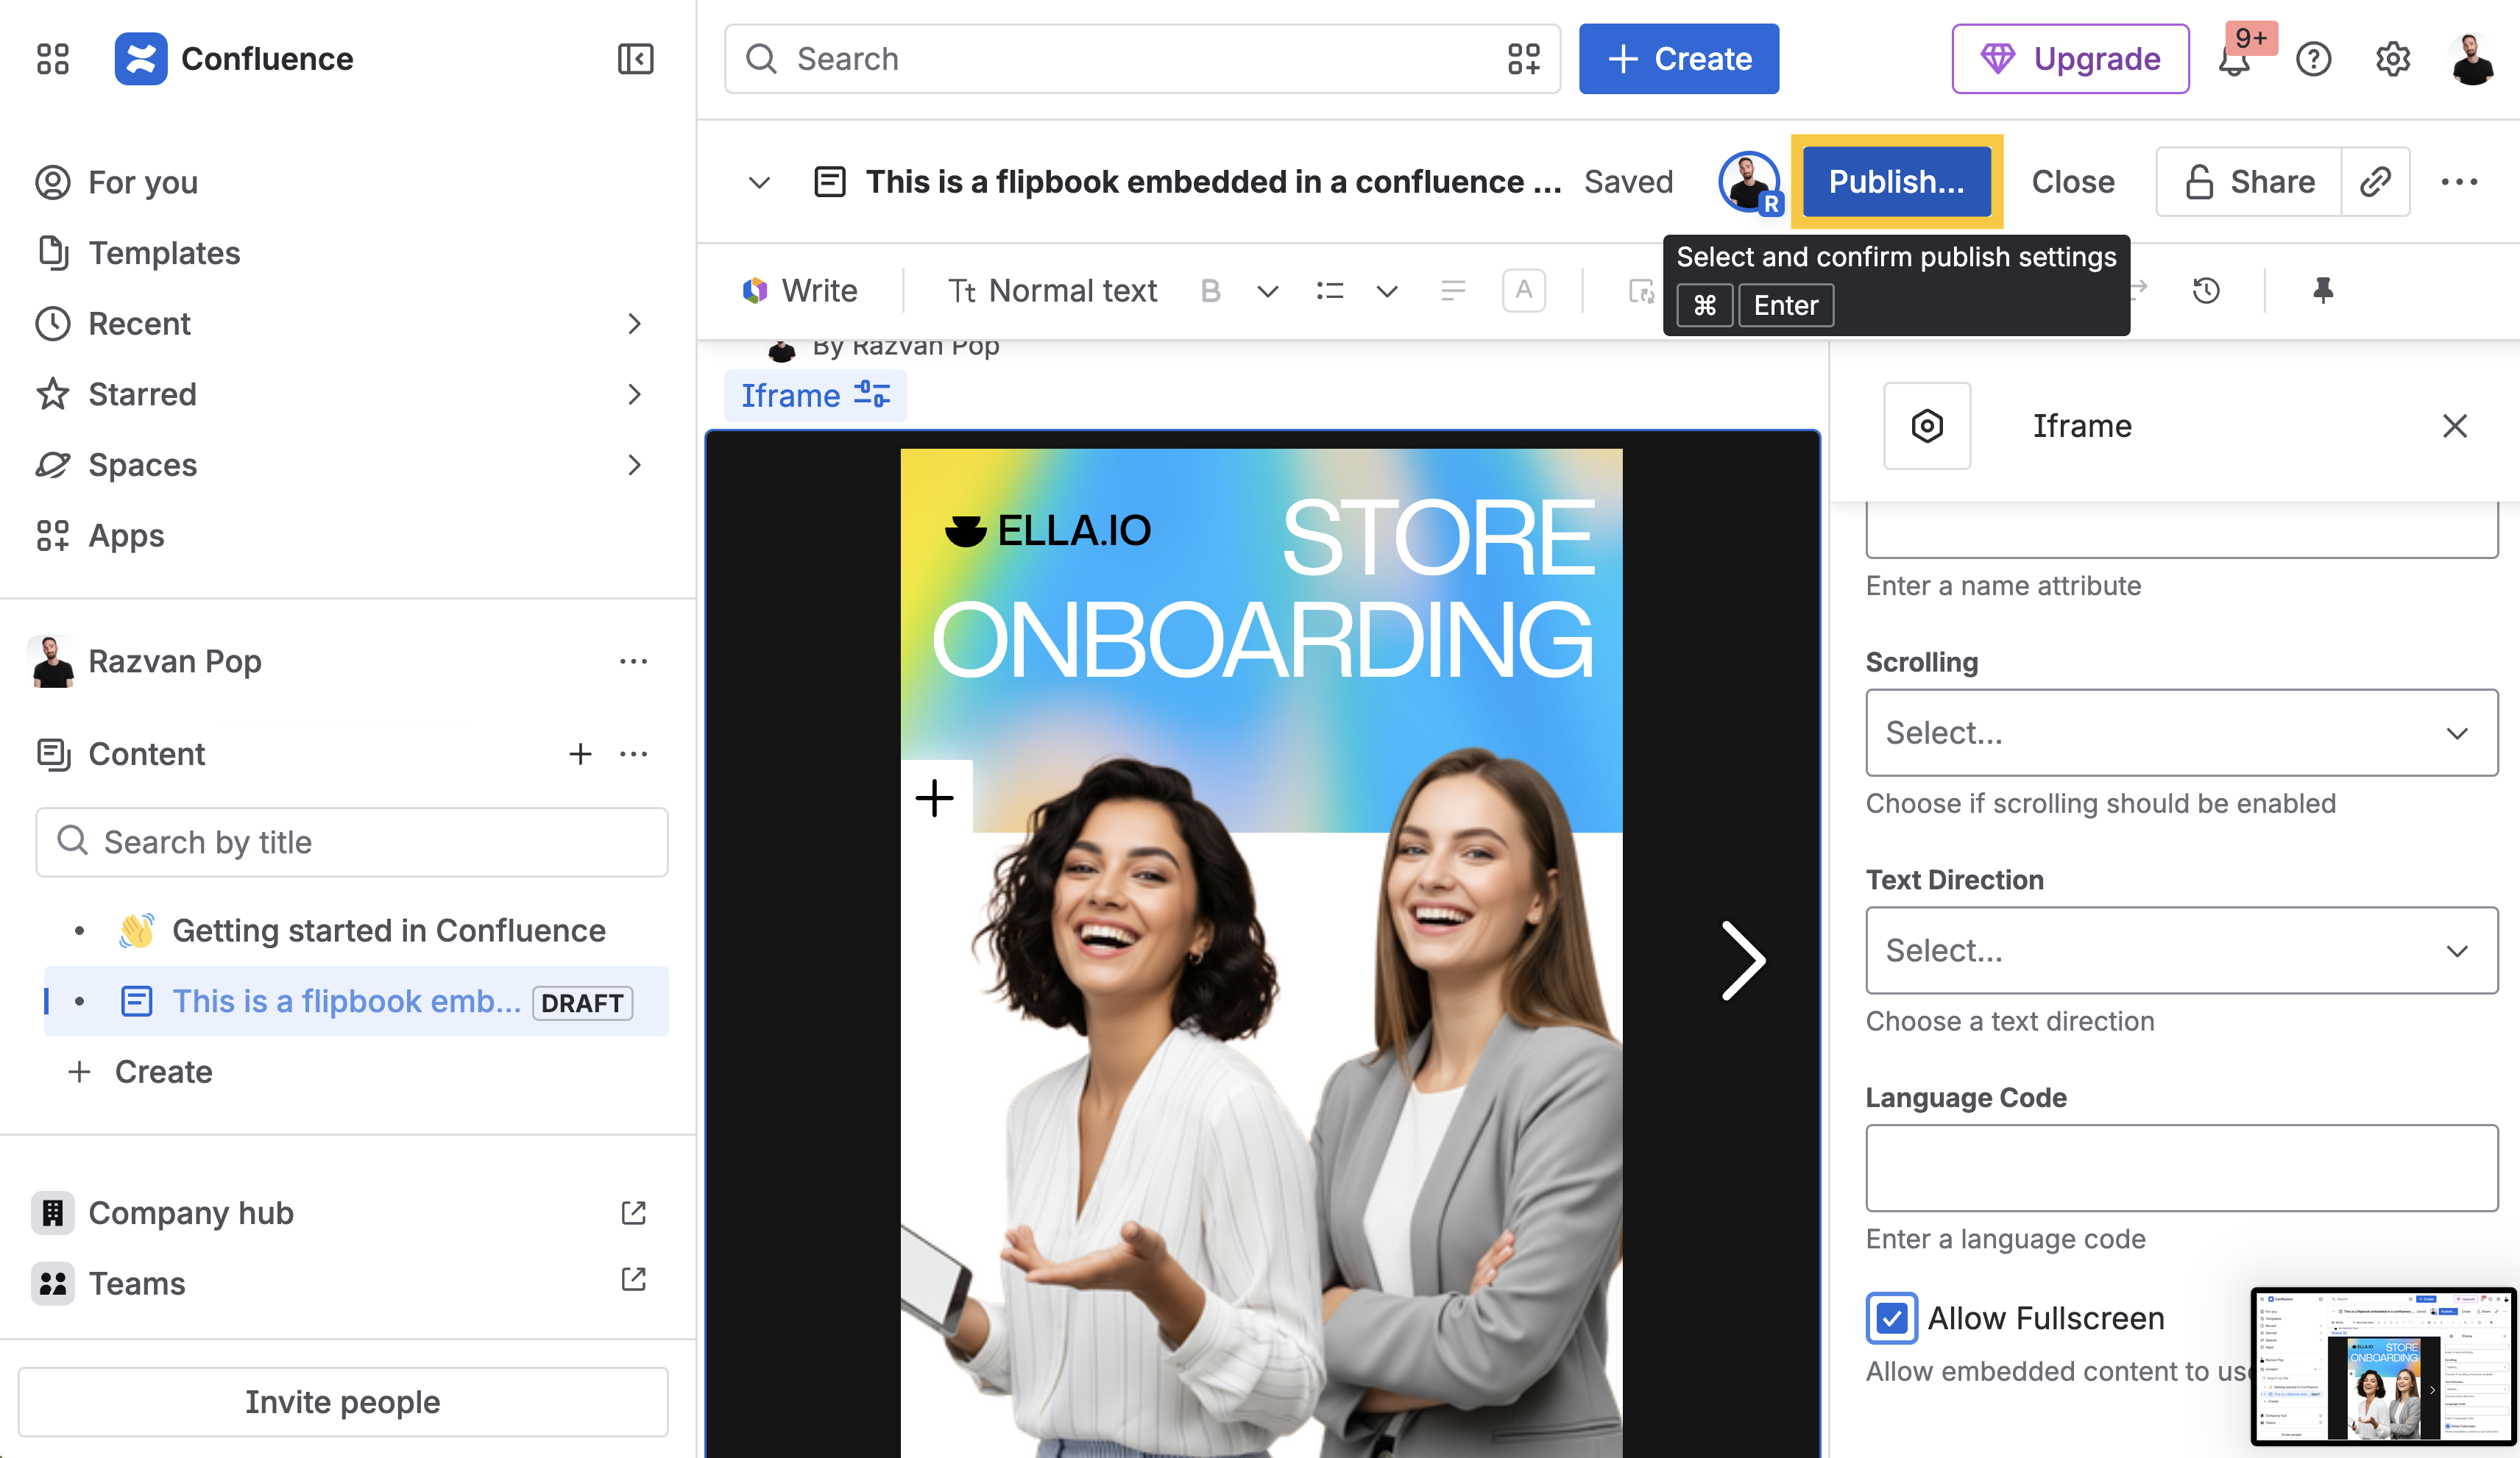Open the app switcher grid icon
2520x1458 pixels.
tap(52, 59)
